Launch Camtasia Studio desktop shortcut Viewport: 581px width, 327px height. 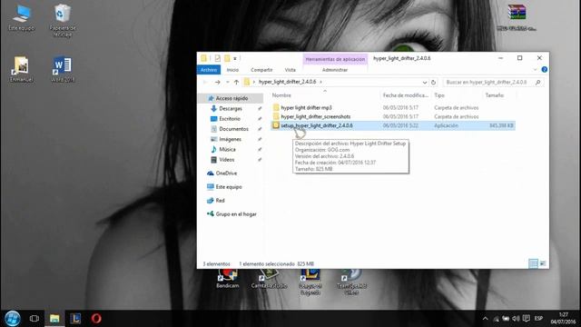(x=269, y=280)
